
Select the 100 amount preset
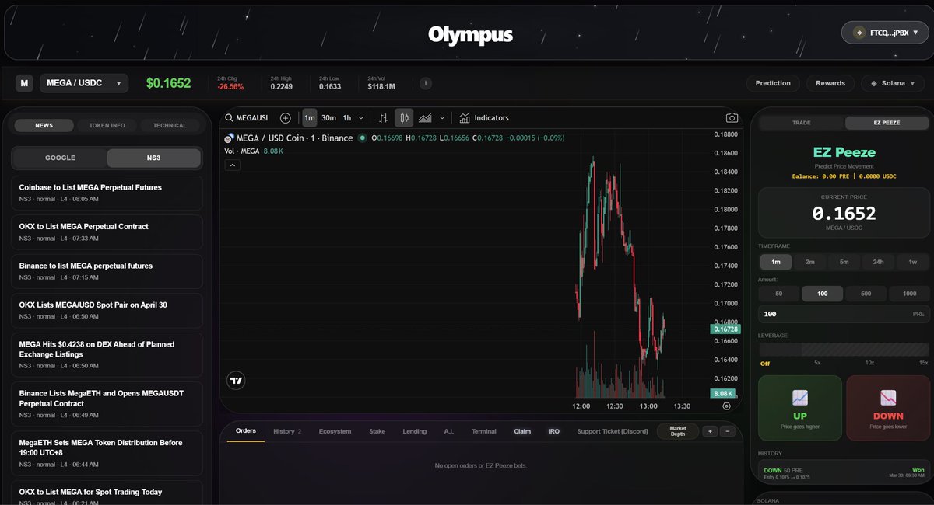click(x=822, y=294)
